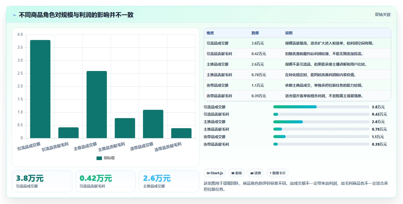Select the 引流品贡献毛利 table row cell
This screenshot has width=403, height=204.
[x=219, y=54]
